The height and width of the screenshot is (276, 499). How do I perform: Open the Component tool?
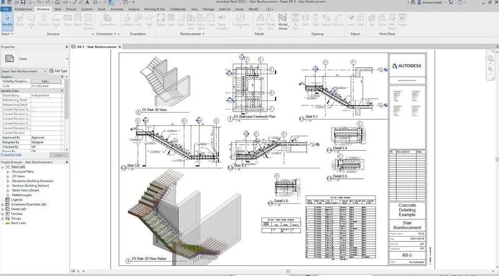pyautogui.click(x=240, y=20)
